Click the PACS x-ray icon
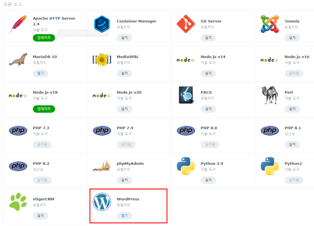Screen dimensions: 314x226 click(186, 95)
